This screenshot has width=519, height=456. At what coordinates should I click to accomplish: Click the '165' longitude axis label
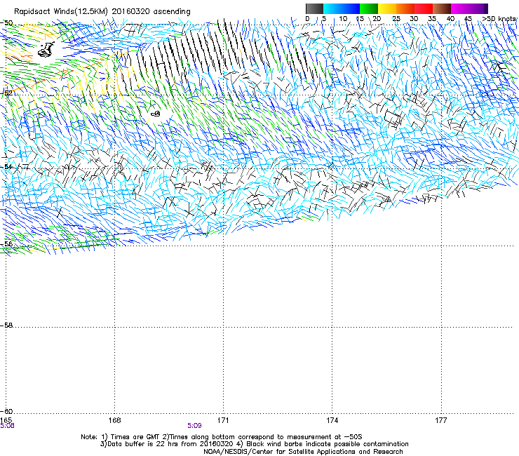(x=6, y=420)
